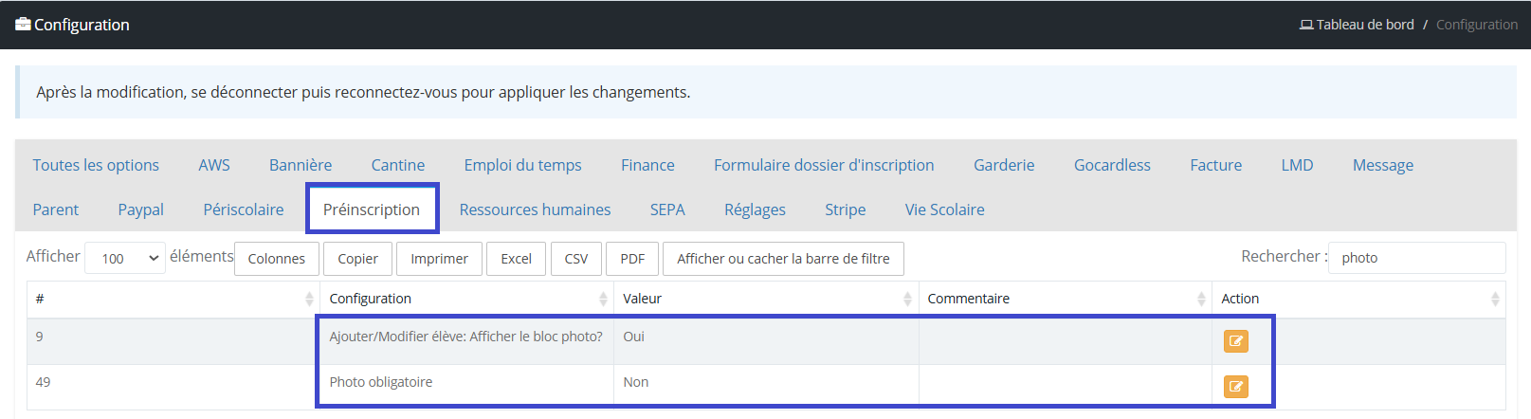The image size is (1531, 419).
Task: Switch to the Finance tab
Action: 647,165
